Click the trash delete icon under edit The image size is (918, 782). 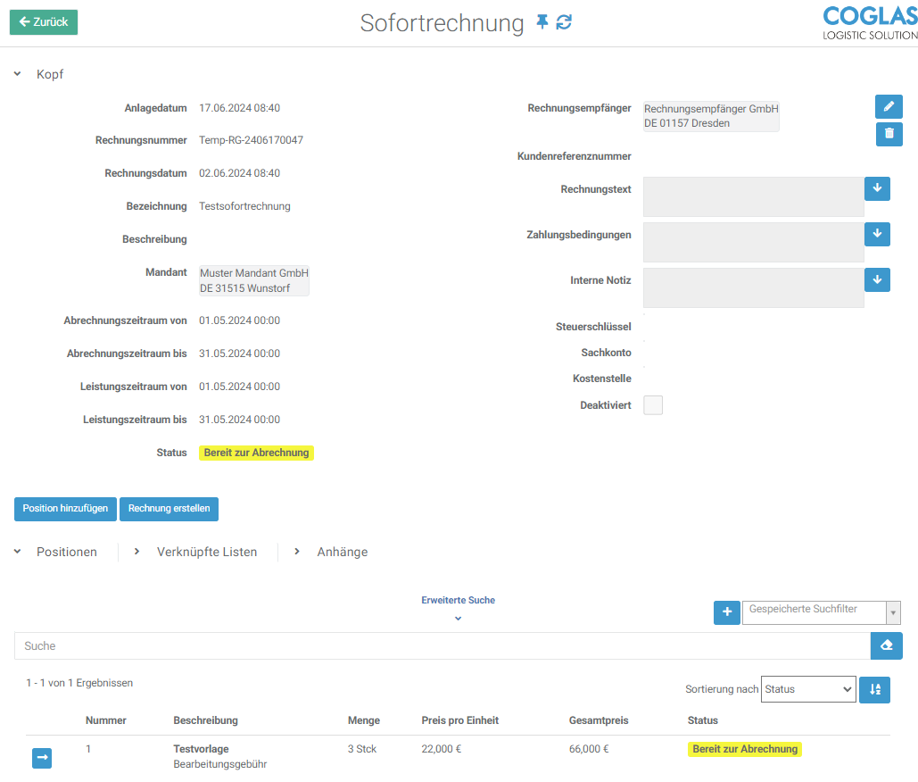click(x=889, y=134)
